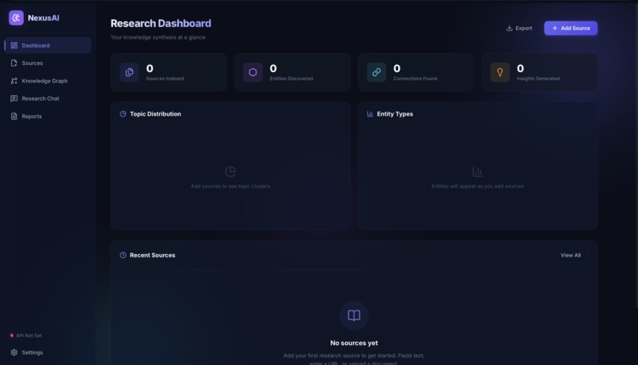The height and width of the screenshot is (365, 638).
Task: Click the Settings gear icon
Action: click(x=13, y=352)
